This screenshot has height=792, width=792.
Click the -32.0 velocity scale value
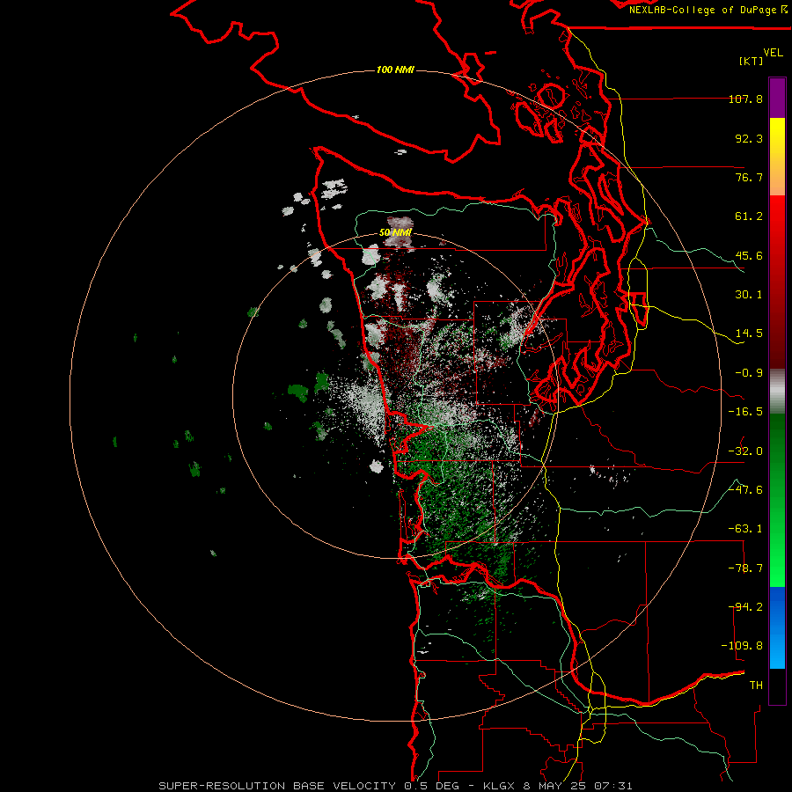tap(745, 451)
